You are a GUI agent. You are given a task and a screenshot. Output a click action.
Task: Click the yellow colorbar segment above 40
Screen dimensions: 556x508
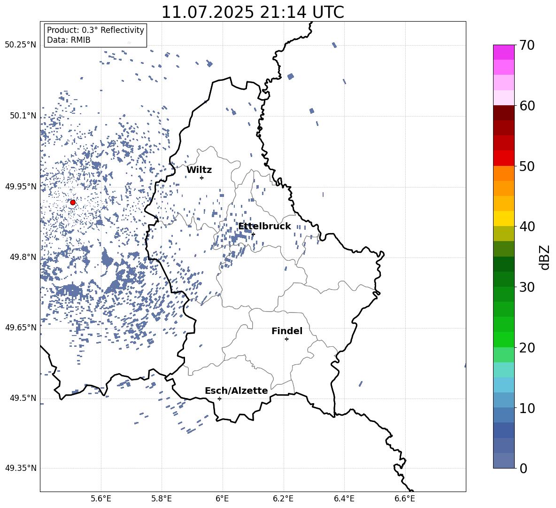504,219
